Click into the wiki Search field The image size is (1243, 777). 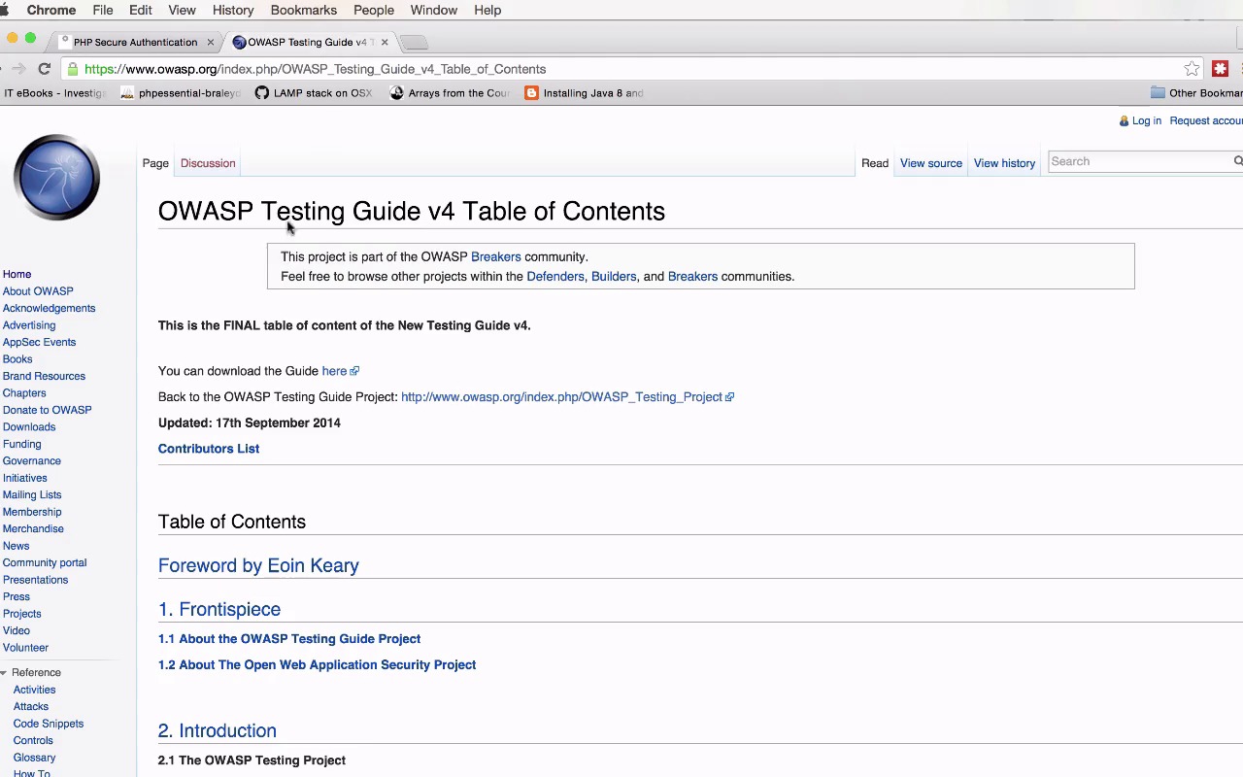[1138, 161]
